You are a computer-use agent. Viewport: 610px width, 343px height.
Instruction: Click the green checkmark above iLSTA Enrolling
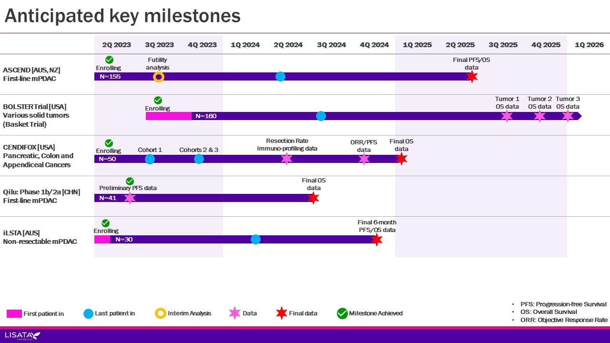[106, 223]
